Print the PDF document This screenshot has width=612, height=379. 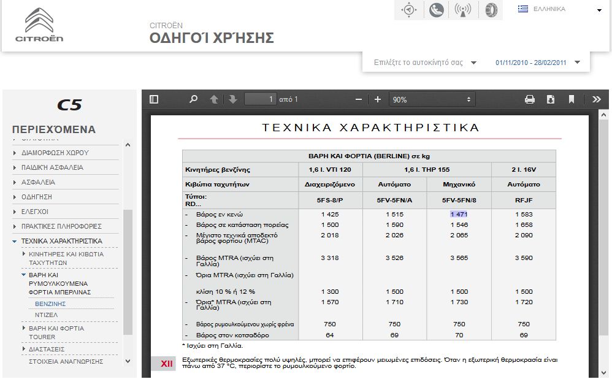pyautogui.click(x=530, y=99)
